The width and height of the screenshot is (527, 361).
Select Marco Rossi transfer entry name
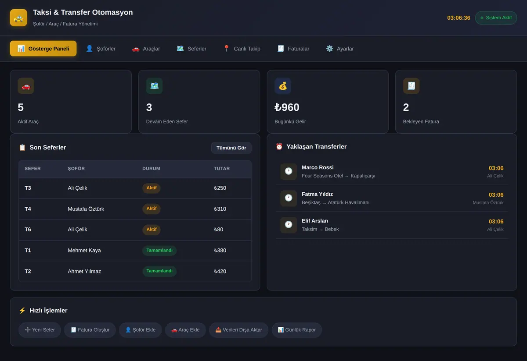[x=318, y=167]
